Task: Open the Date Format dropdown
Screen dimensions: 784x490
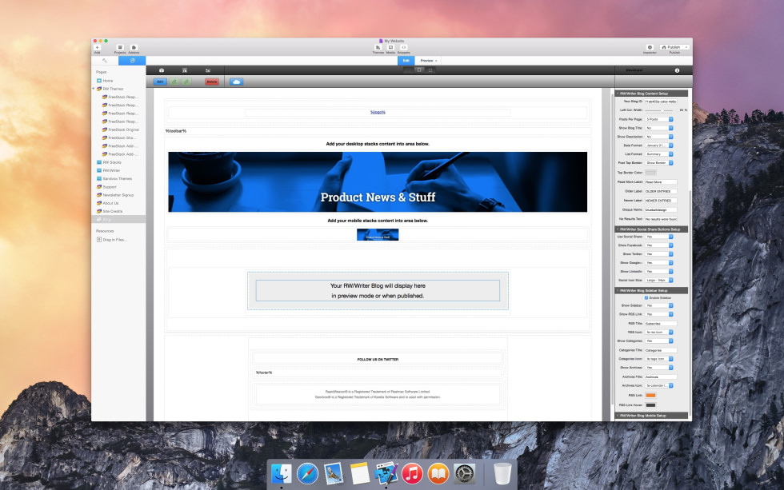Action: pyautogui.click(x=659, y=145)
